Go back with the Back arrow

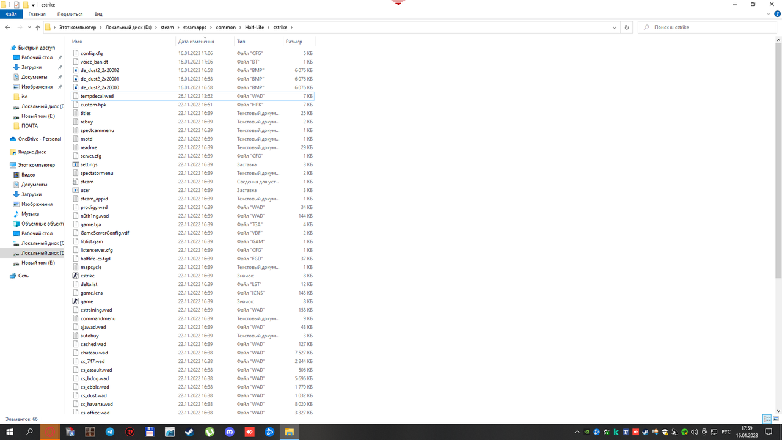[8, 28]
